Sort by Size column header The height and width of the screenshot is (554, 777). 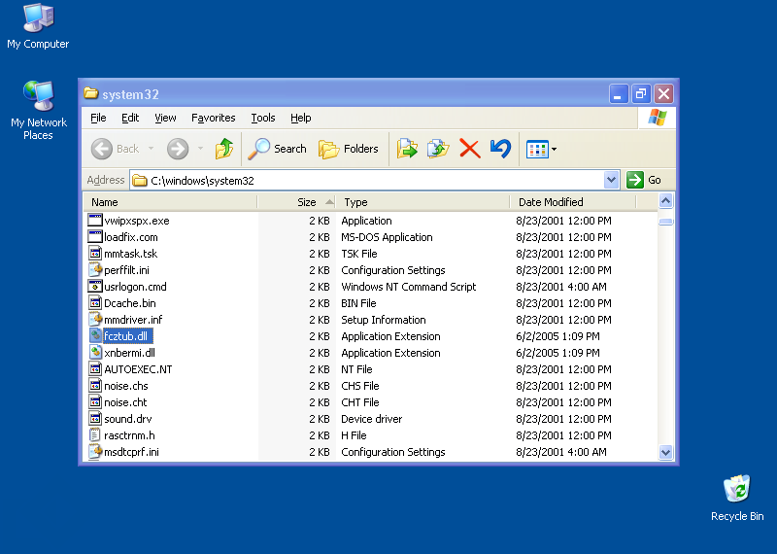[x=296, y=202]
